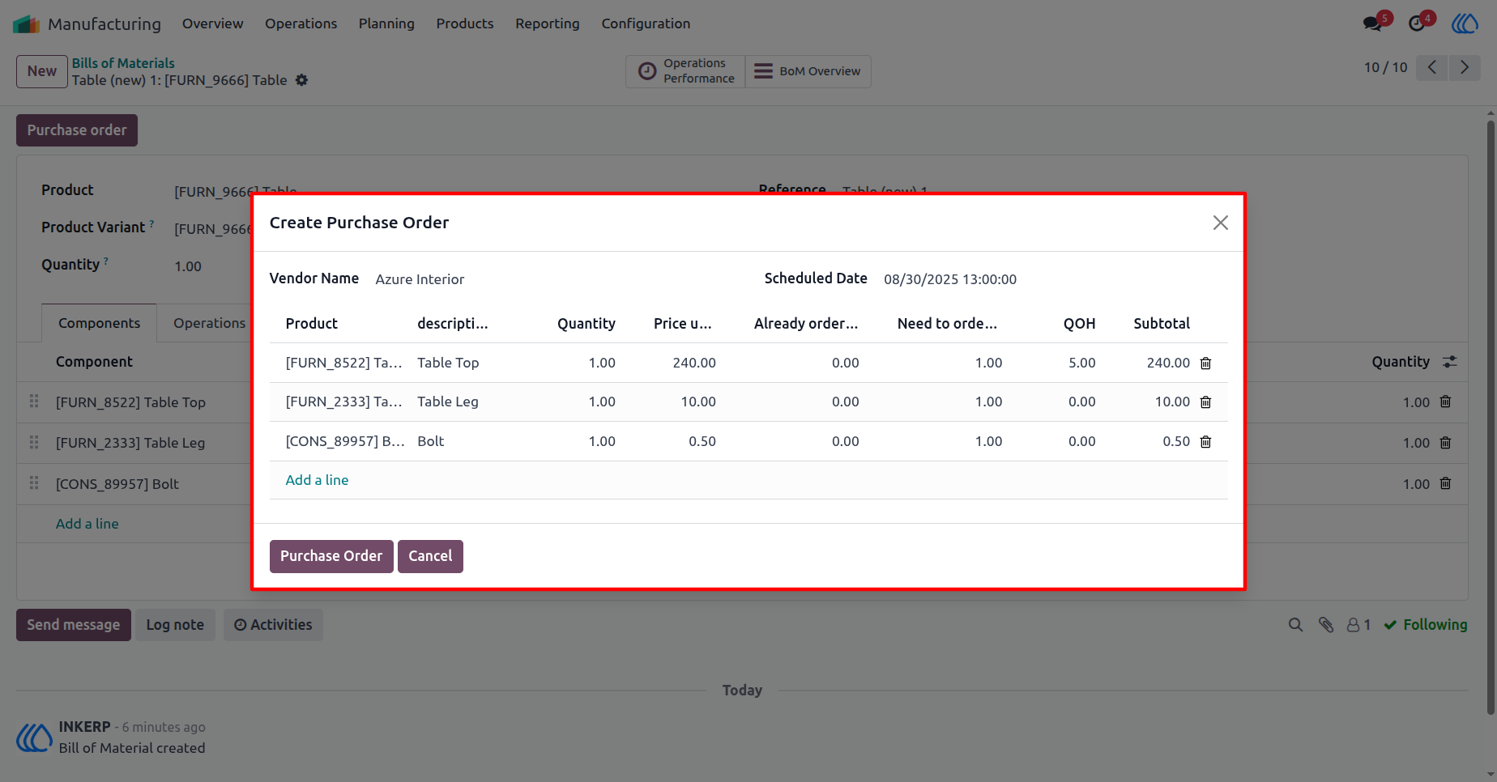
Task: Open the Operations Performance stat button
Action: (685, 71)
